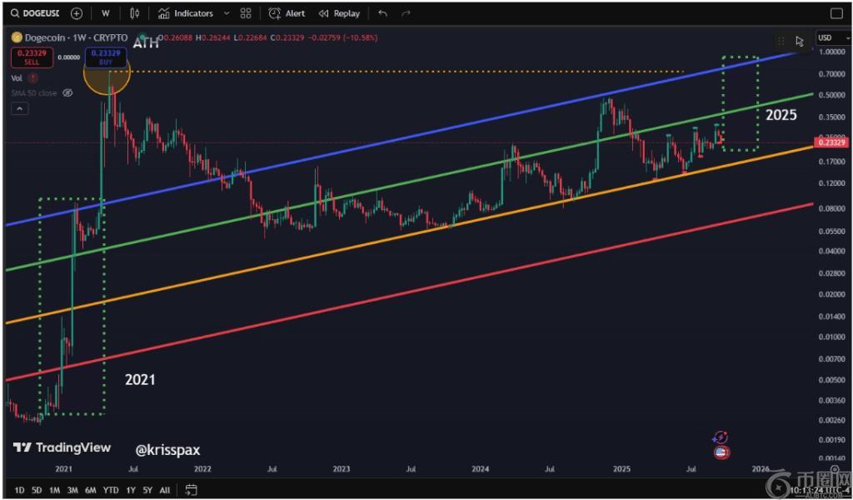Change chart type with candlestick icon
This screenshot has height=500, width=853.
135,13
